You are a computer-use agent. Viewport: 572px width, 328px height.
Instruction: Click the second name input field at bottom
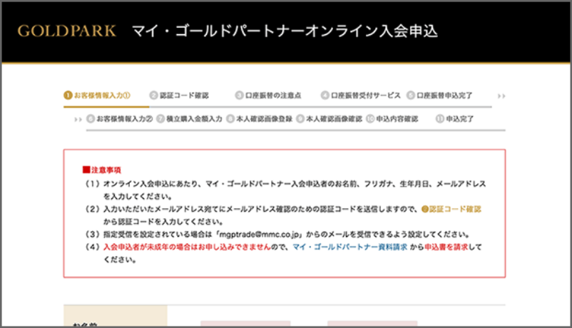pyautogui.click(x=372, y=324)
